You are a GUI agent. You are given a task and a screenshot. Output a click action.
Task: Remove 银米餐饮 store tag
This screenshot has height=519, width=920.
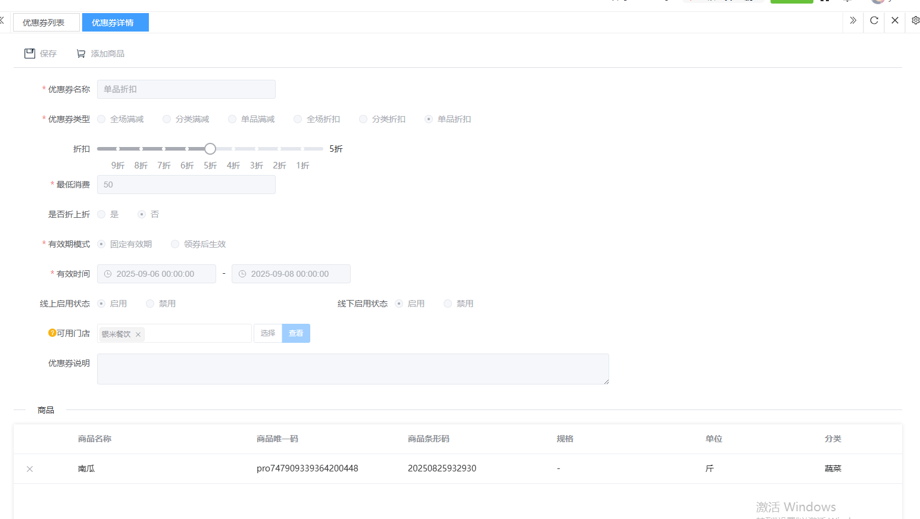(x=138, y=334)
